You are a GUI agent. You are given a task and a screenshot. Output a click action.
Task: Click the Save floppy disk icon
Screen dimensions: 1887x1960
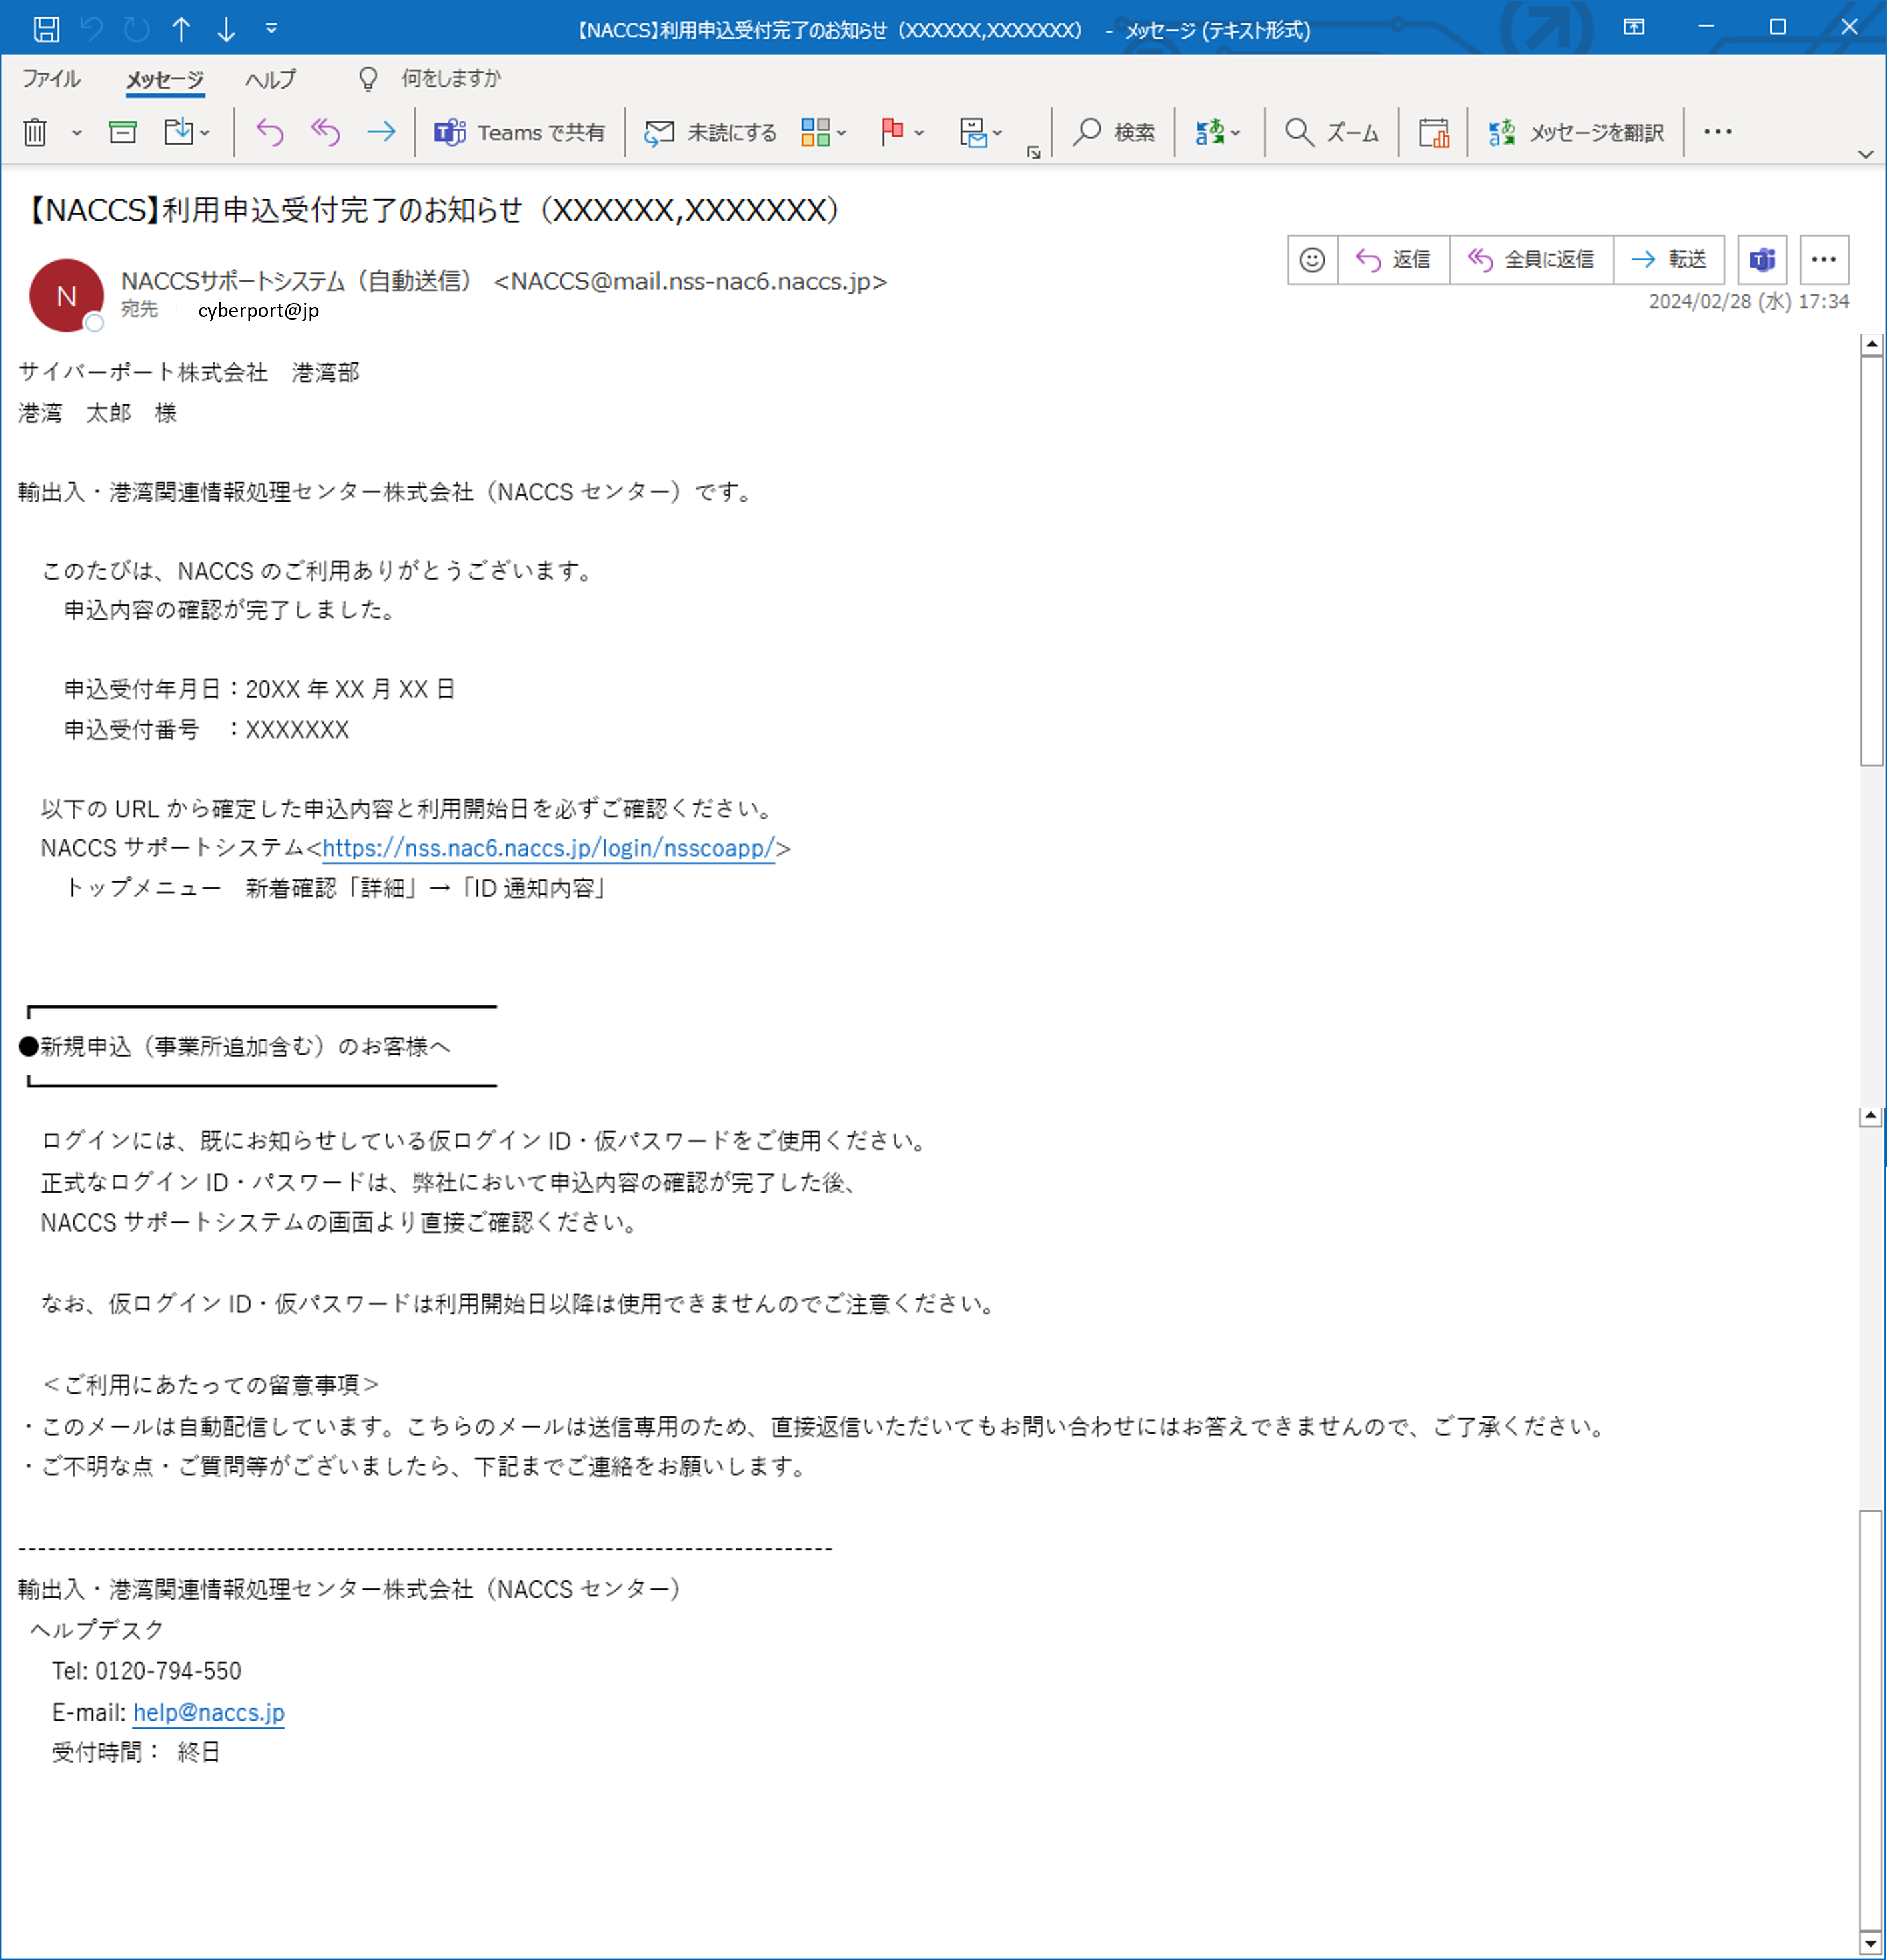[x=46, y=29]
